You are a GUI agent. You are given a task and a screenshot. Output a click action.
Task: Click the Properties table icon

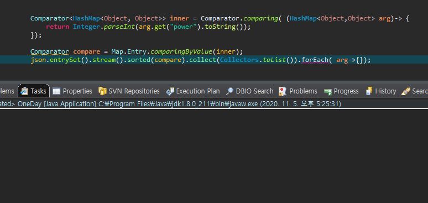click(x=56, y=91)
